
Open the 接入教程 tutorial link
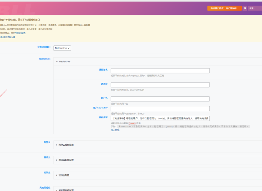coord(115,130)
